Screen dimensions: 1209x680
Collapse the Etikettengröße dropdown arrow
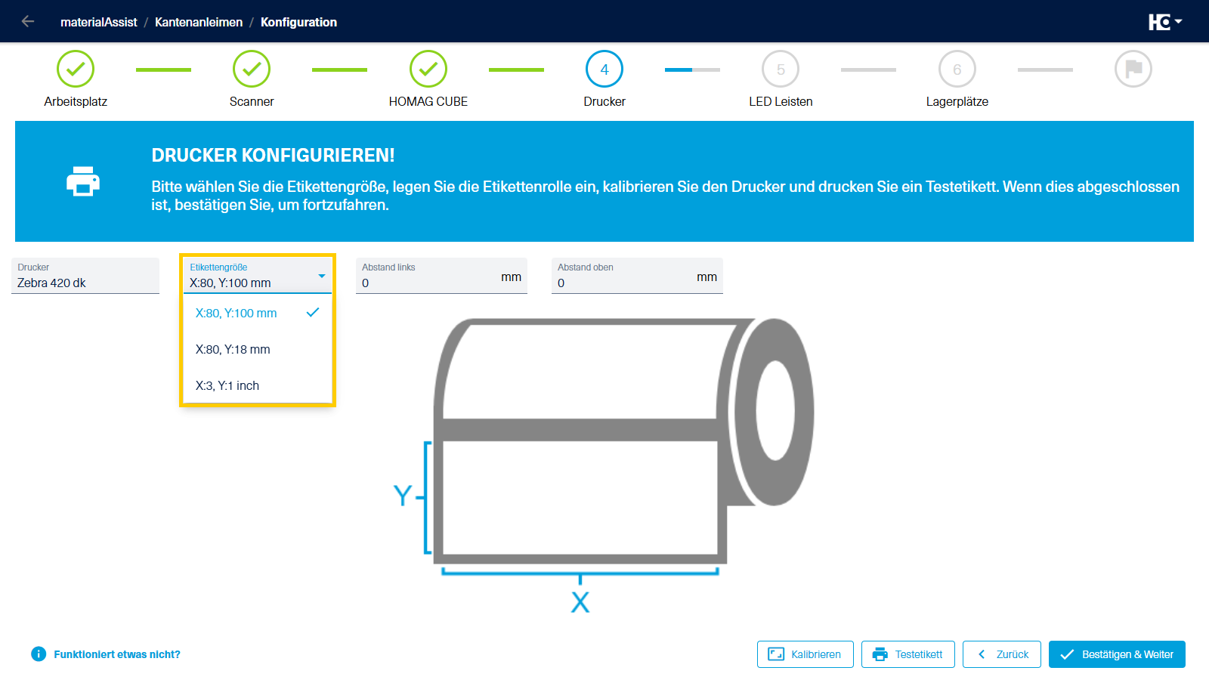322,276
